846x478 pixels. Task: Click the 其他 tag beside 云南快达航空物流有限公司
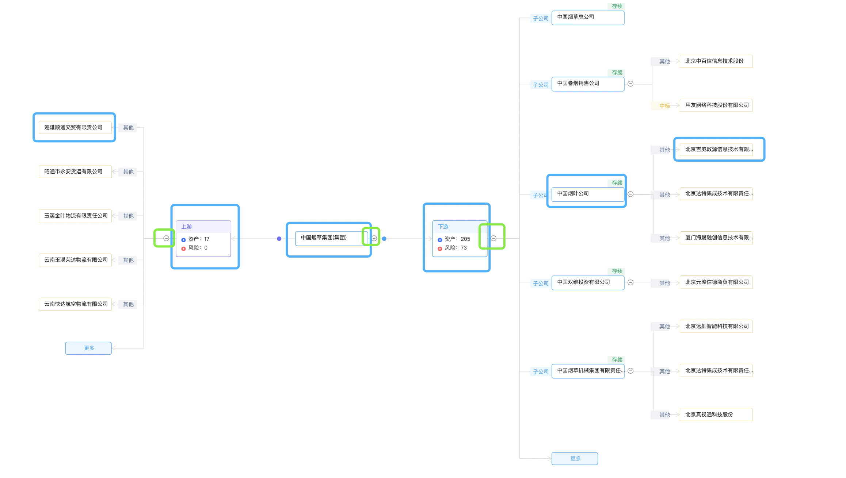pyautogui.click(x=128, y=304)
